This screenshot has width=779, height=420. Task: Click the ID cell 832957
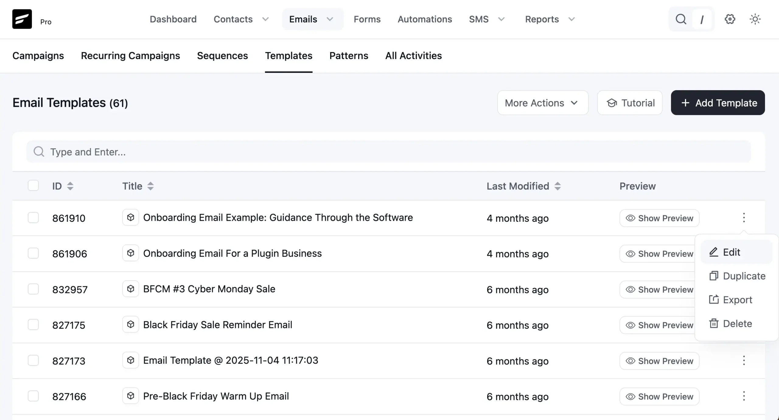70,289
